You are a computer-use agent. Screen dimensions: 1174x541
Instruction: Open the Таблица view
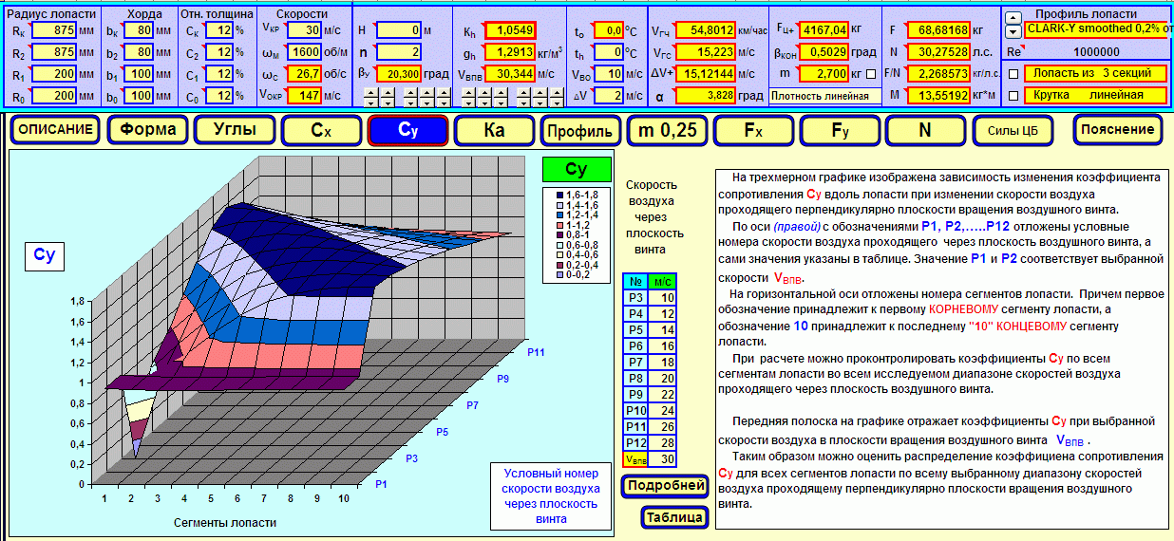pos(675,517)
